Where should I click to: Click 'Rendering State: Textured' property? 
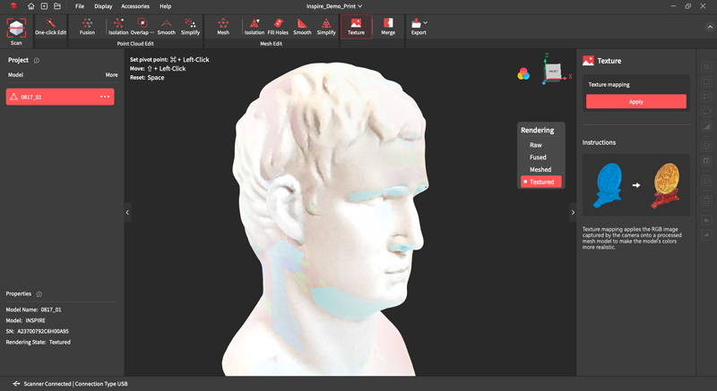coord(38,342)
